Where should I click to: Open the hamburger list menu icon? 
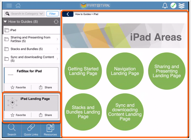tap(9, 6)
